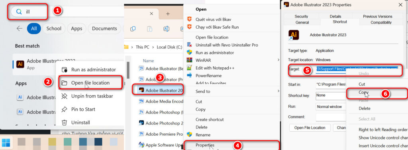Click shield icon beside Rename in context menu
This screenshot has height=150, width=408.
coord(189,134)
